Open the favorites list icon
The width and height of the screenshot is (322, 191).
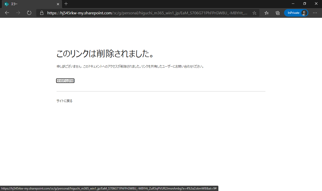coord(267,13)
